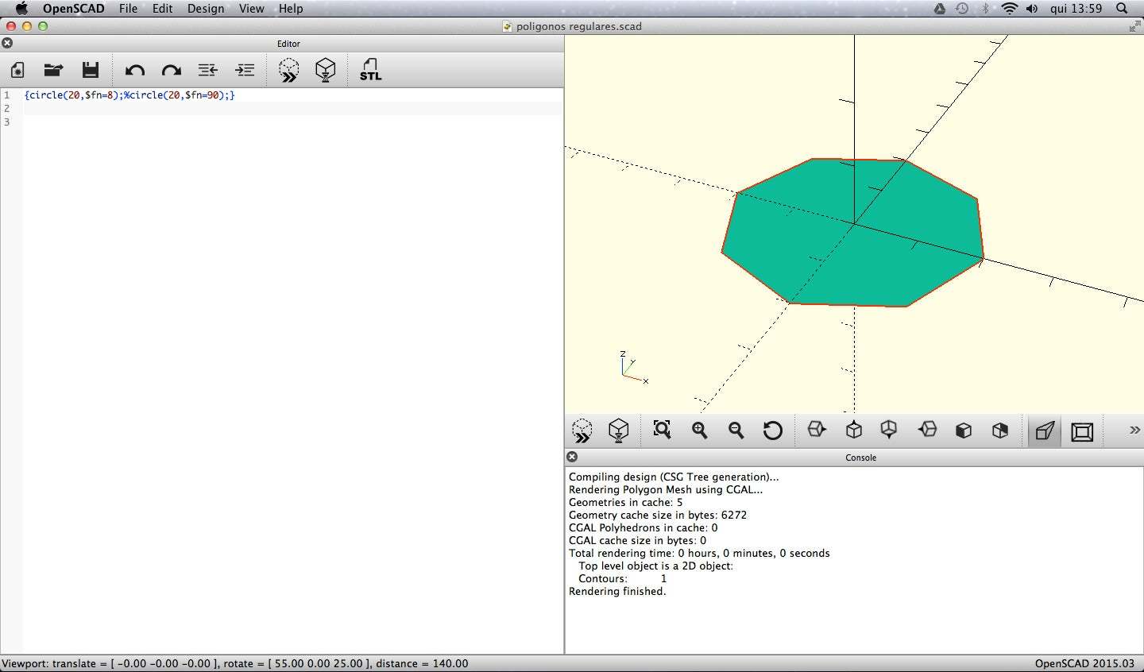The height and width of the screenshot is (672, 1144).
Task: Click the XYZ axis indicator in the viewport
Action: point(633,369)
